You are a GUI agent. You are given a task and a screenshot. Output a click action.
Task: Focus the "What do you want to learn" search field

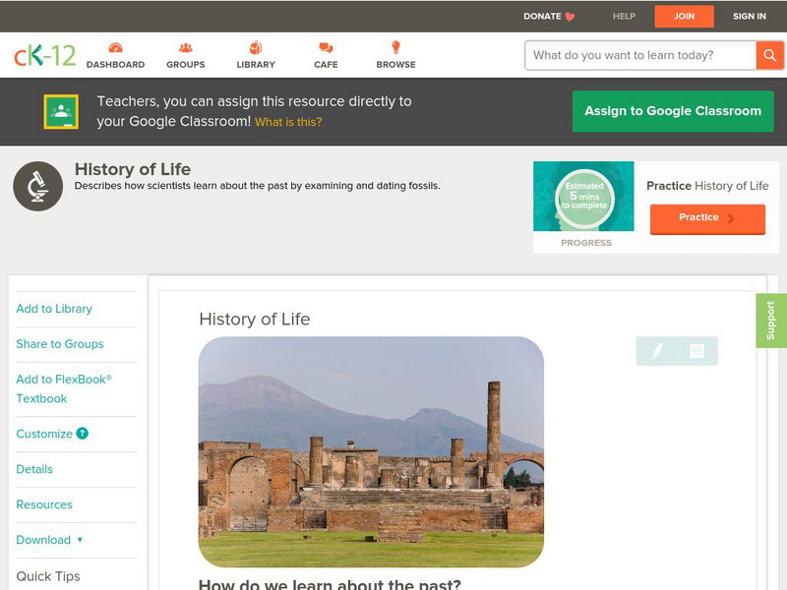tap(640, 55)
